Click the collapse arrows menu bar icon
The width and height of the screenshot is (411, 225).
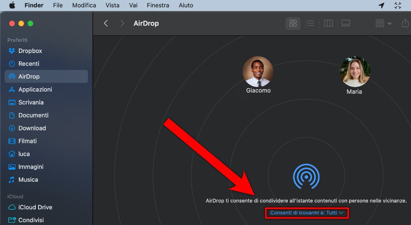(x=398, y=6)
